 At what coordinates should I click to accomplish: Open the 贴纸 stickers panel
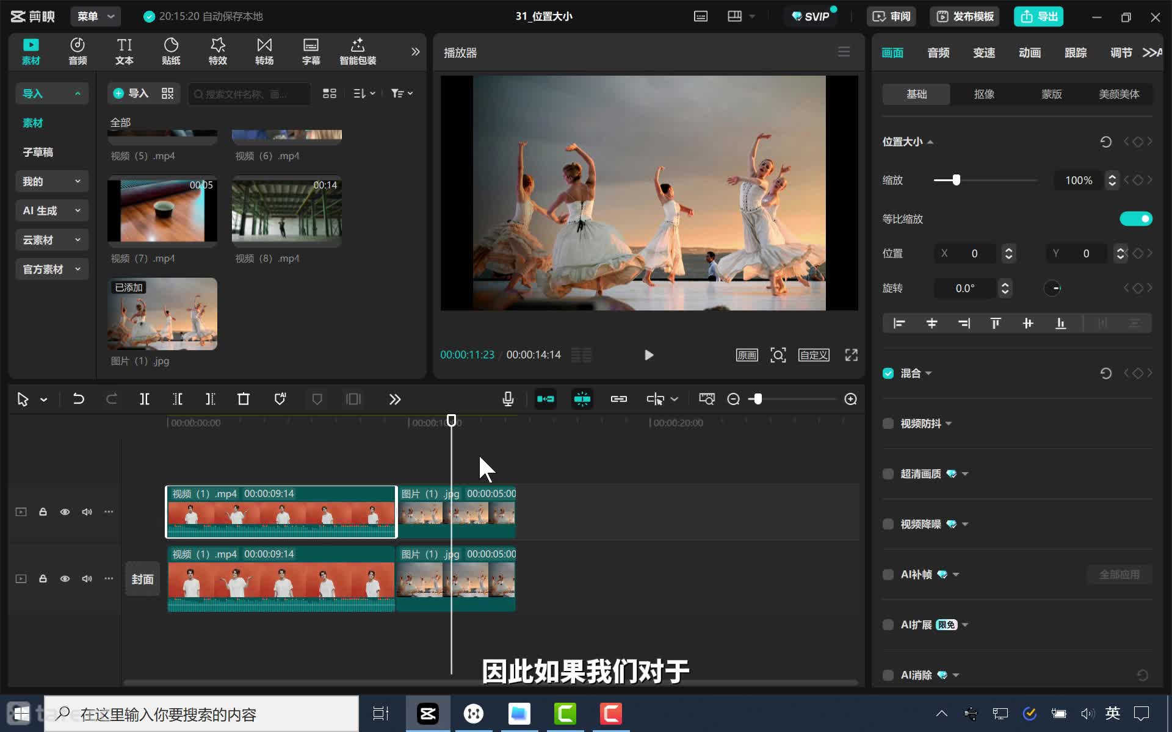coord(171,51)
